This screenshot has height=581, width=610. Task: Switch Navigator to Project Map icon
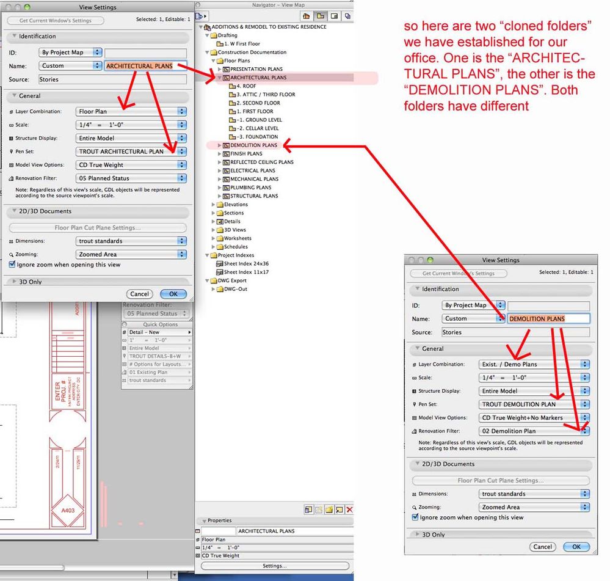pyautogui.click(x=306, y=16)
